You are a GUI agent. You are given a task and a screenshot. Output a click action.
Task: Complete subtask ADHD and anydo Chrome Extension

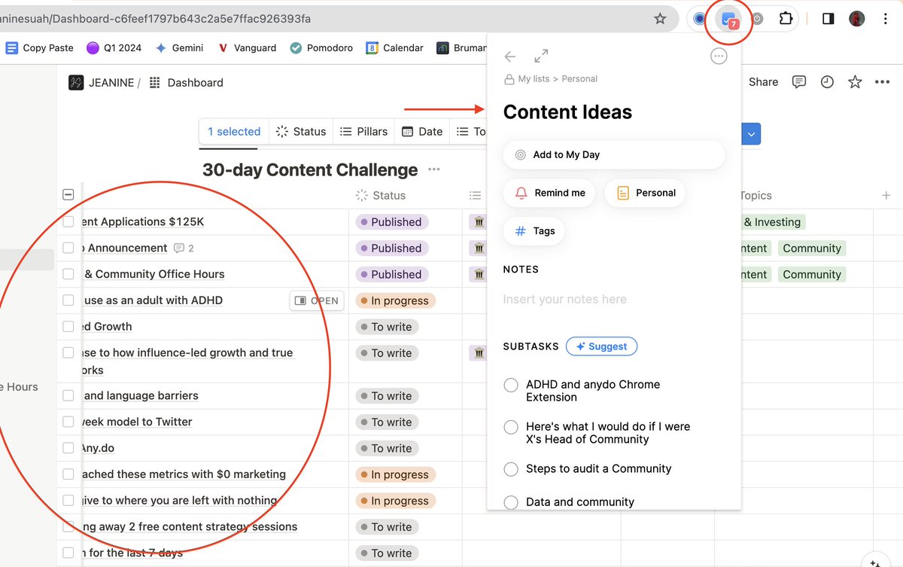tap(511, 385)
